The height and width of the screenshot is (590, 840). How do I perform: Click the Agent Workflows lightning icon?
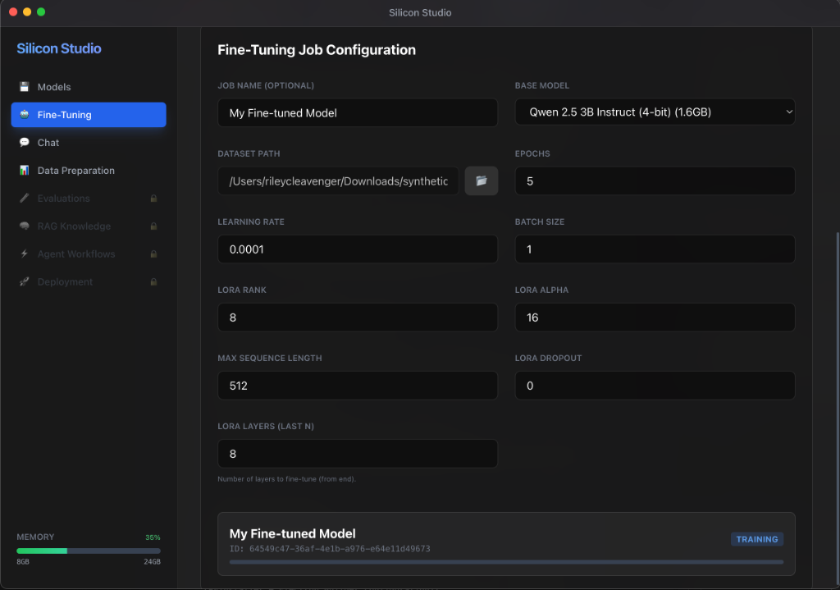(24, 254)
